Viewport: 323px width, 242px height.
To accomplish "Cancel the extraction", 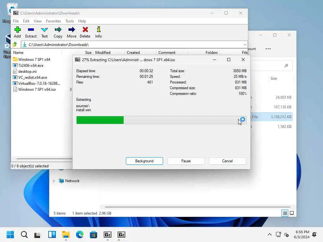I will (227, 161).
